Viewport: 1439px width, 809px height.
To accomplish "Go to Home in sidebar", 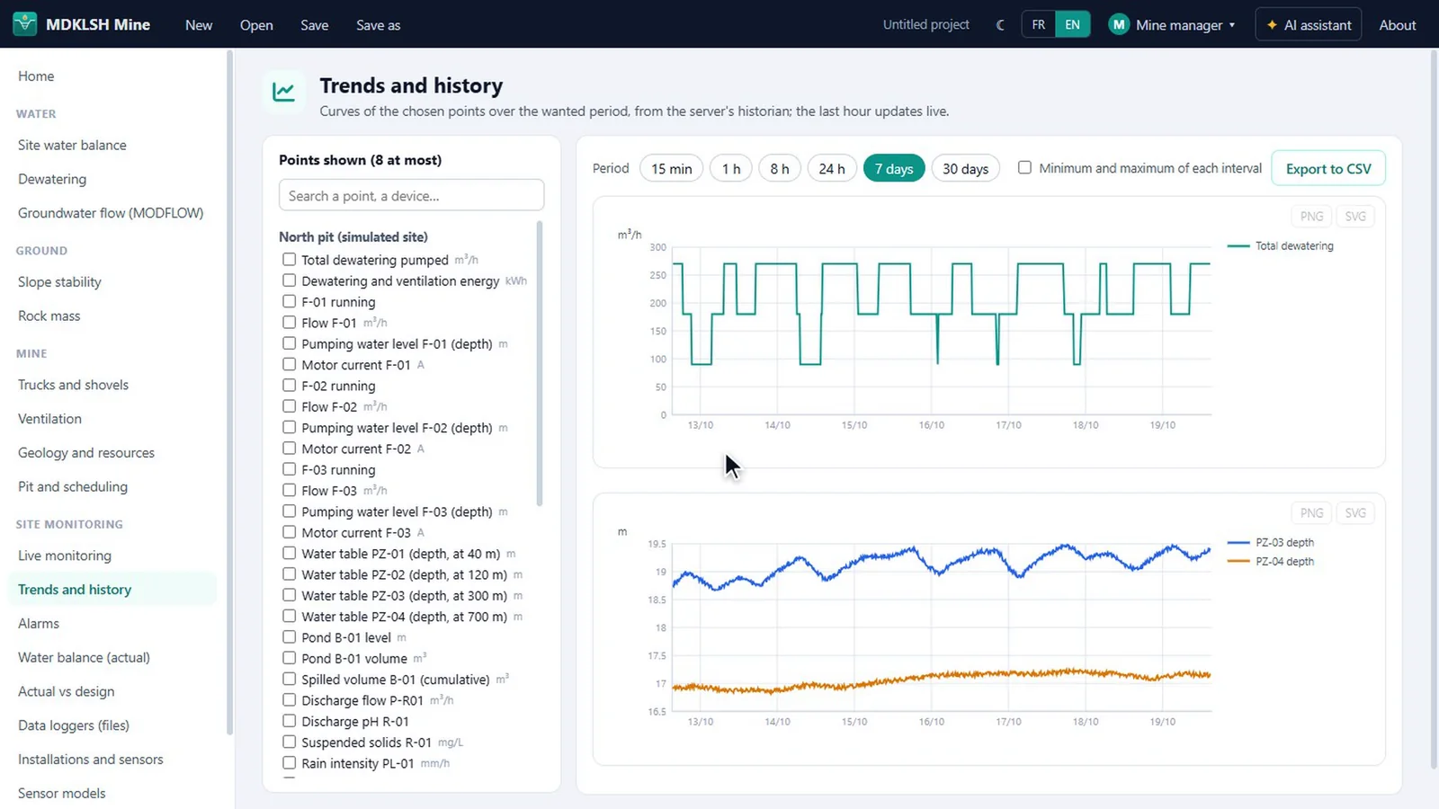I will (36, 76).
